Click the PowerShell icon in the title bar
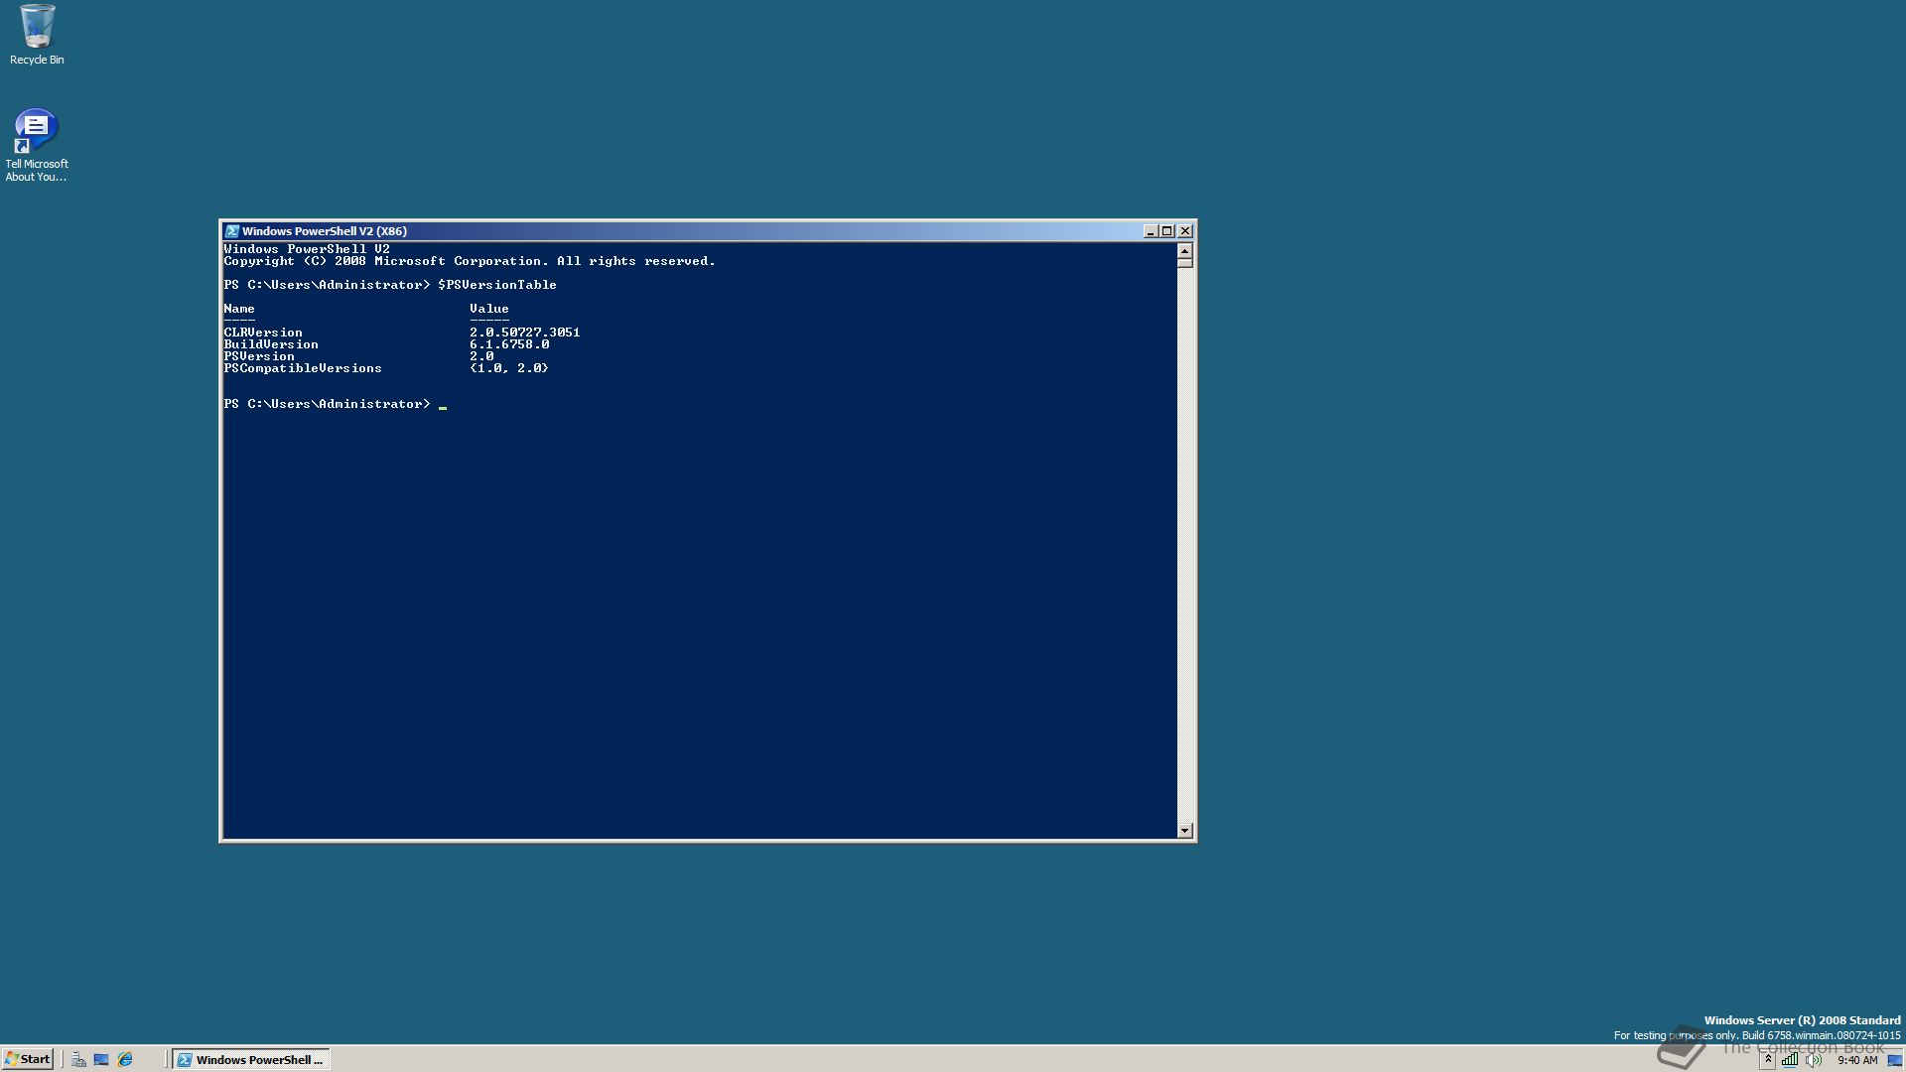 (x=231, y=231)
